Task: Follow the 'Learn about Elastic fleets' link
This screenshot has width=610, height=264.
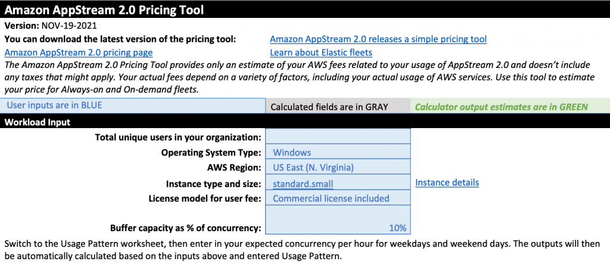Action: pyautogui.click(x=321, y=52)
